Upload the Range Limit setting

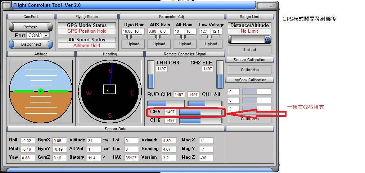point(249,50)
